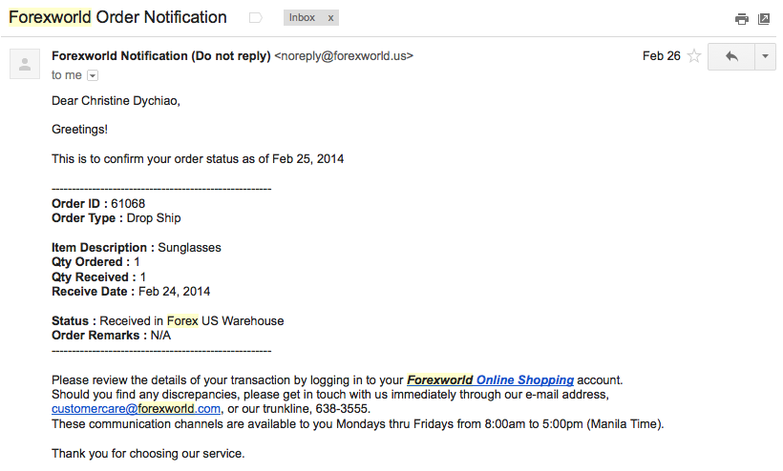Click the Inbox label tag

(x=302, y=17)
